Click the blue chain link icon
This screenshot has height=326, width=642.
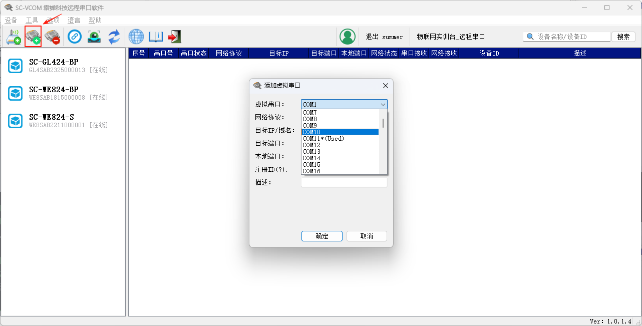click(x=75, y=37)
